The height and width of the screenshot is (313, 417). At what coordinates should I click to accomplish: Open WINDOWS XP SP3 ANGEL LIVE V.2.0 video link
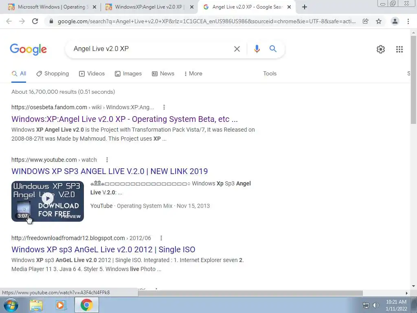tap(110, 171)
